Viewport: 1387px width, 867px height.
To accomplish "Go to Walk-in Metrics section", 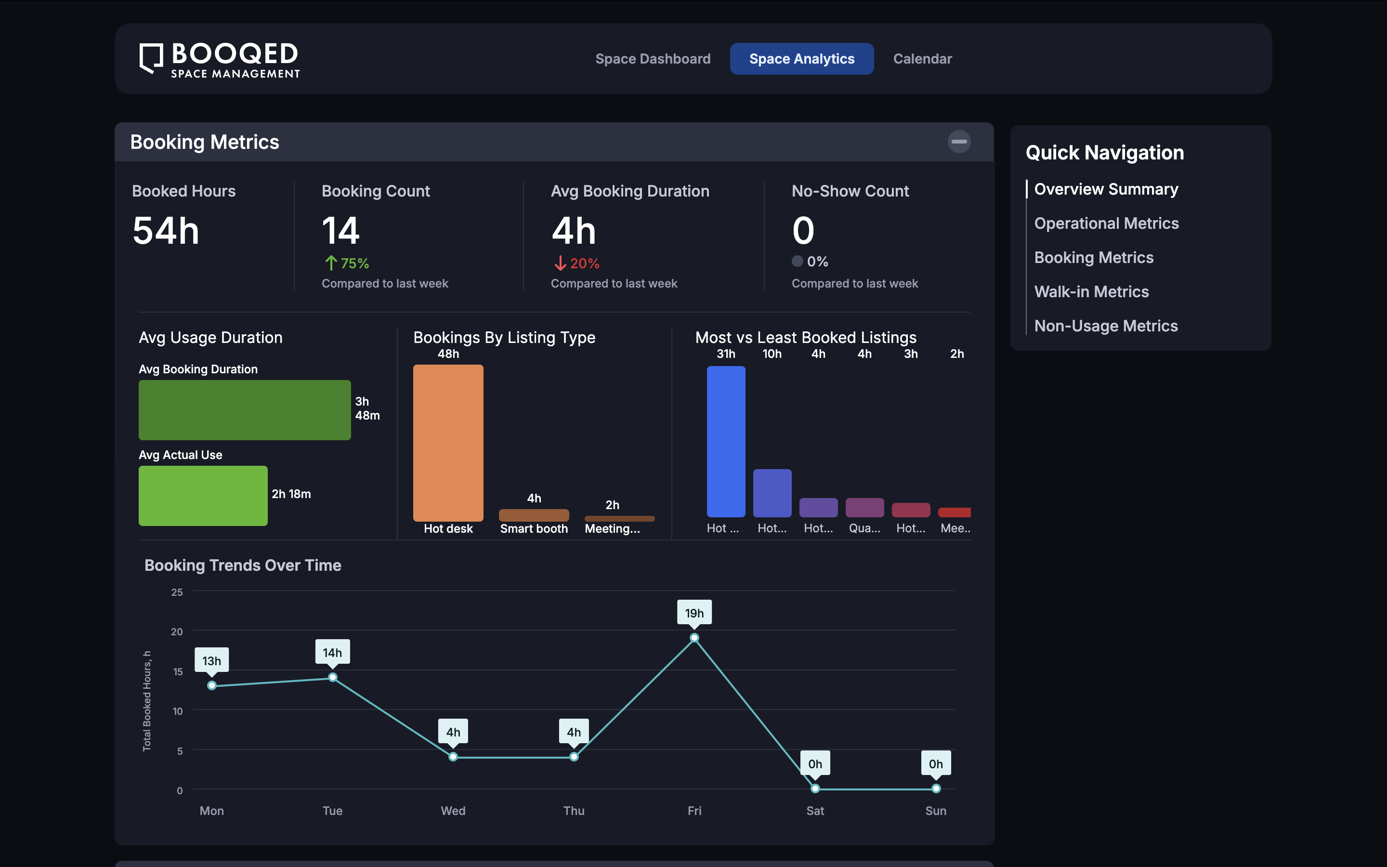I will click(x=1091, y=291).
